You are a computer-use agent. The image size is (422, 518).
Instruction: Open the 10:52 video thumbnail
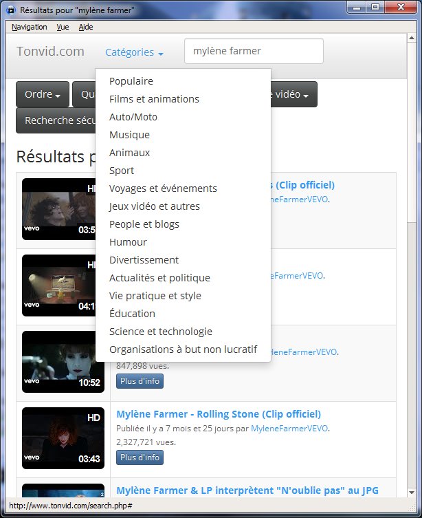click(x=63, y=362)
